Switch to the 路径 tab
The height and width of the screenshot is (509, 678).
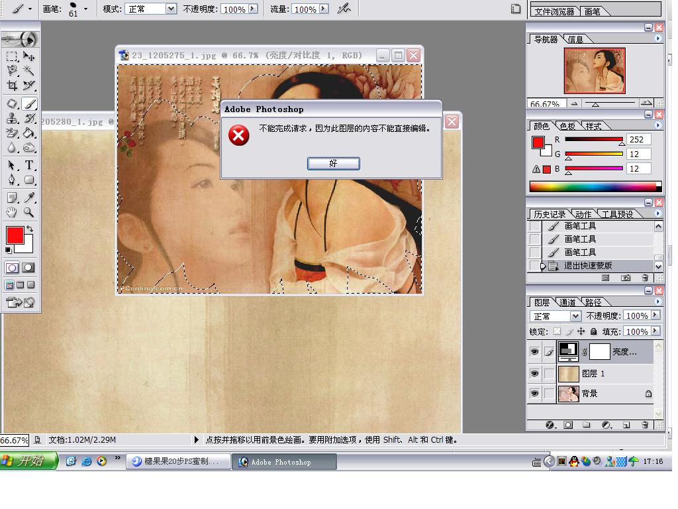[593, 302]
